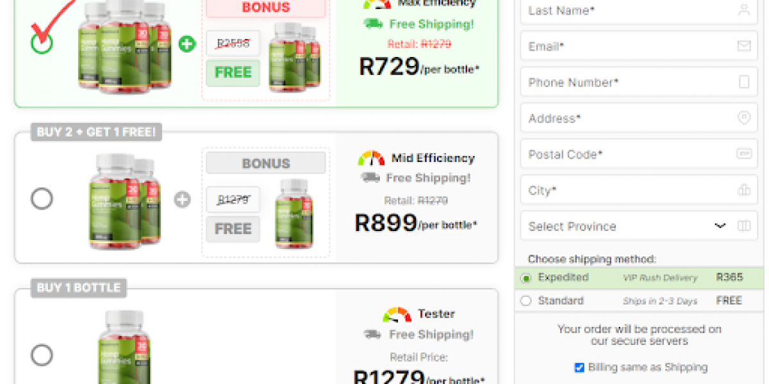769x384 pixels.
Task: Select Expedited VIP Rush Delivery shipping
Action: point(526,278)
